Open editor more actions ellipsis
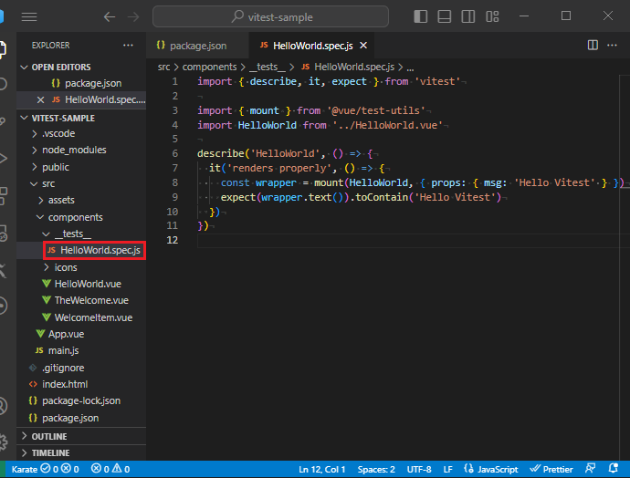This screenshot has width=630, height=478. [x=612, y=45]
